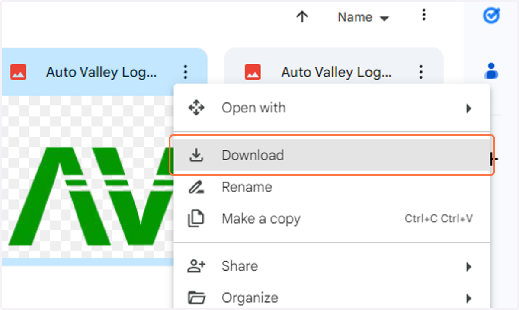519x310 pixels.
Task: Choose Open with from the context menu
Action: click(x=332, y=108)
